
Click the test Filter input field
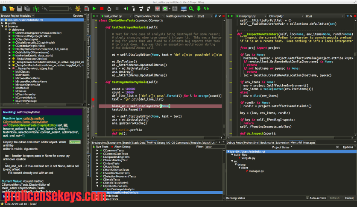pyautogui.click(x=214, y=147)
